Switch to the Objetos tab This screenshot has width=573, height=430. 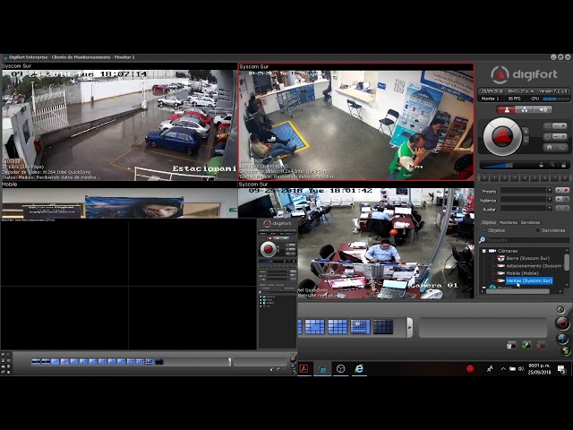click(489, 222)
